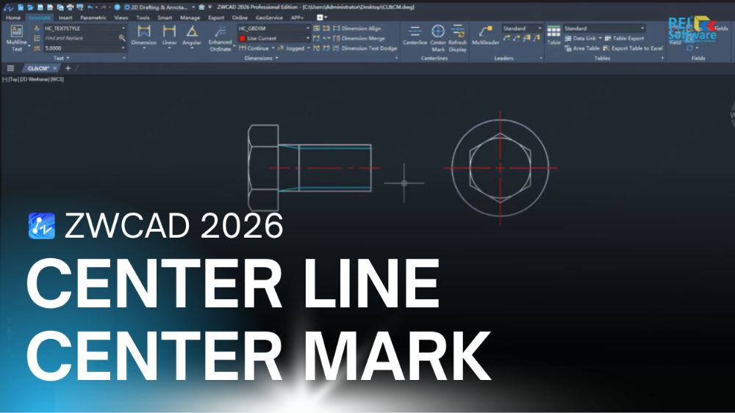Screen dimensions: 735x413
Task: Open the Data Link dropdown arrow
Action: pyautogui.click(x=600, y=38)
